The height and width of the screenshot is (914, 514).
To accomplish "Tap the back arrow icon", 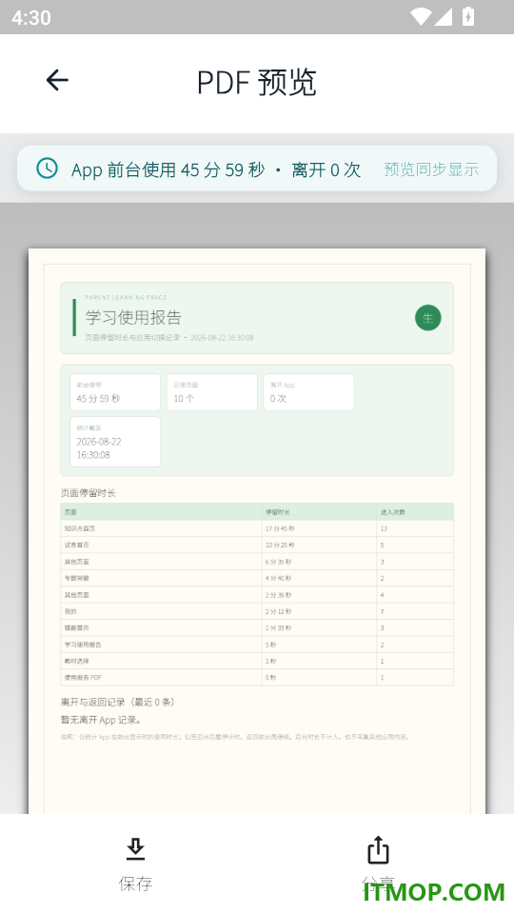I will click(57, 80).
